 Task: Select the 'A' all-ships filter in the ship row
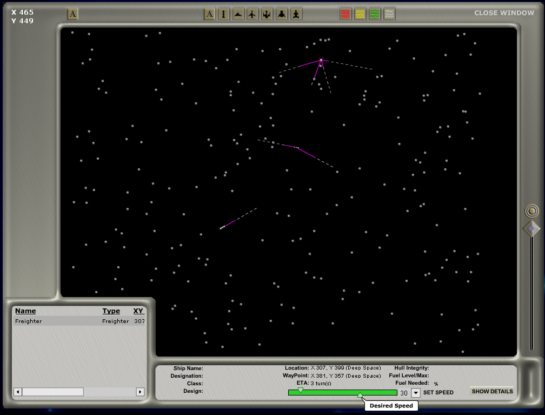coord(209,14)
